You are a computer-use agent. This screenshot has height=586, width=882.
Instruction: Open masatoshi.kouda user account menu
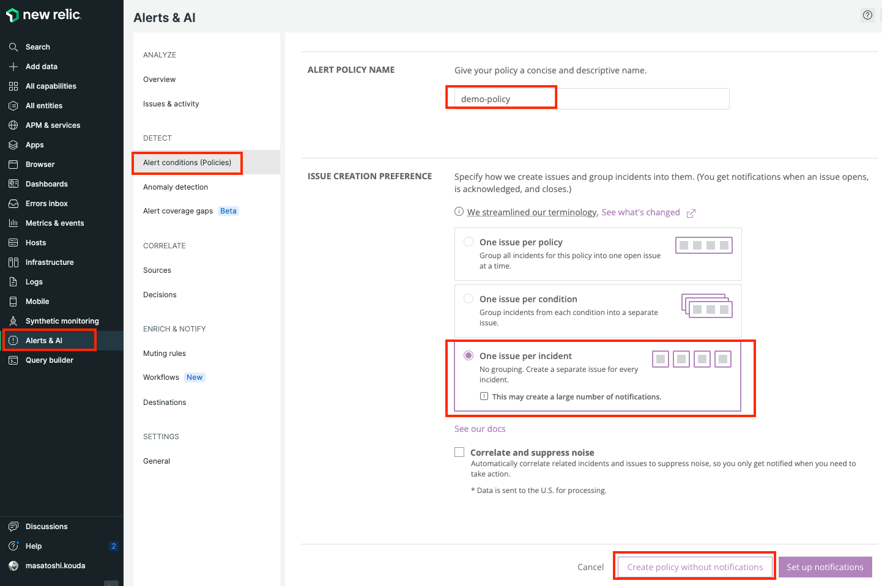point(55,566)
